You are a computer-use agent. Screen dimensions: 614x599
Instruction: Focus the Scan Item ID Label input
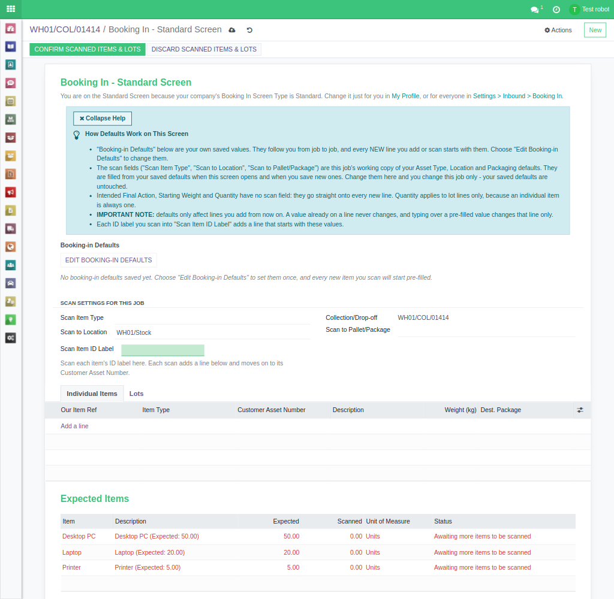pos(163,350)
